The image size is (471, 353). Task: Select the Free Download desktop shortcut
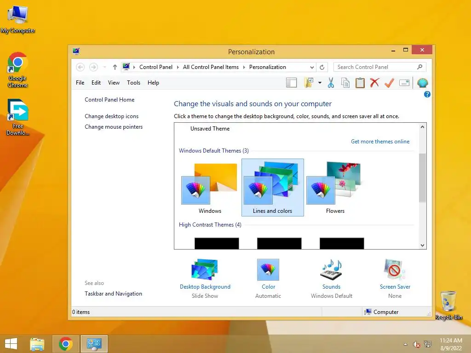(18, 117)
